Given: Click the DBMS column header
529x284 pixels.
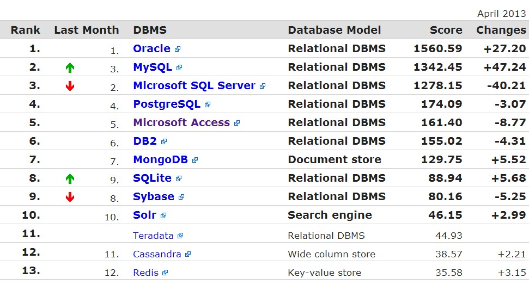Looking at the screenshot, I should (150, 30).
